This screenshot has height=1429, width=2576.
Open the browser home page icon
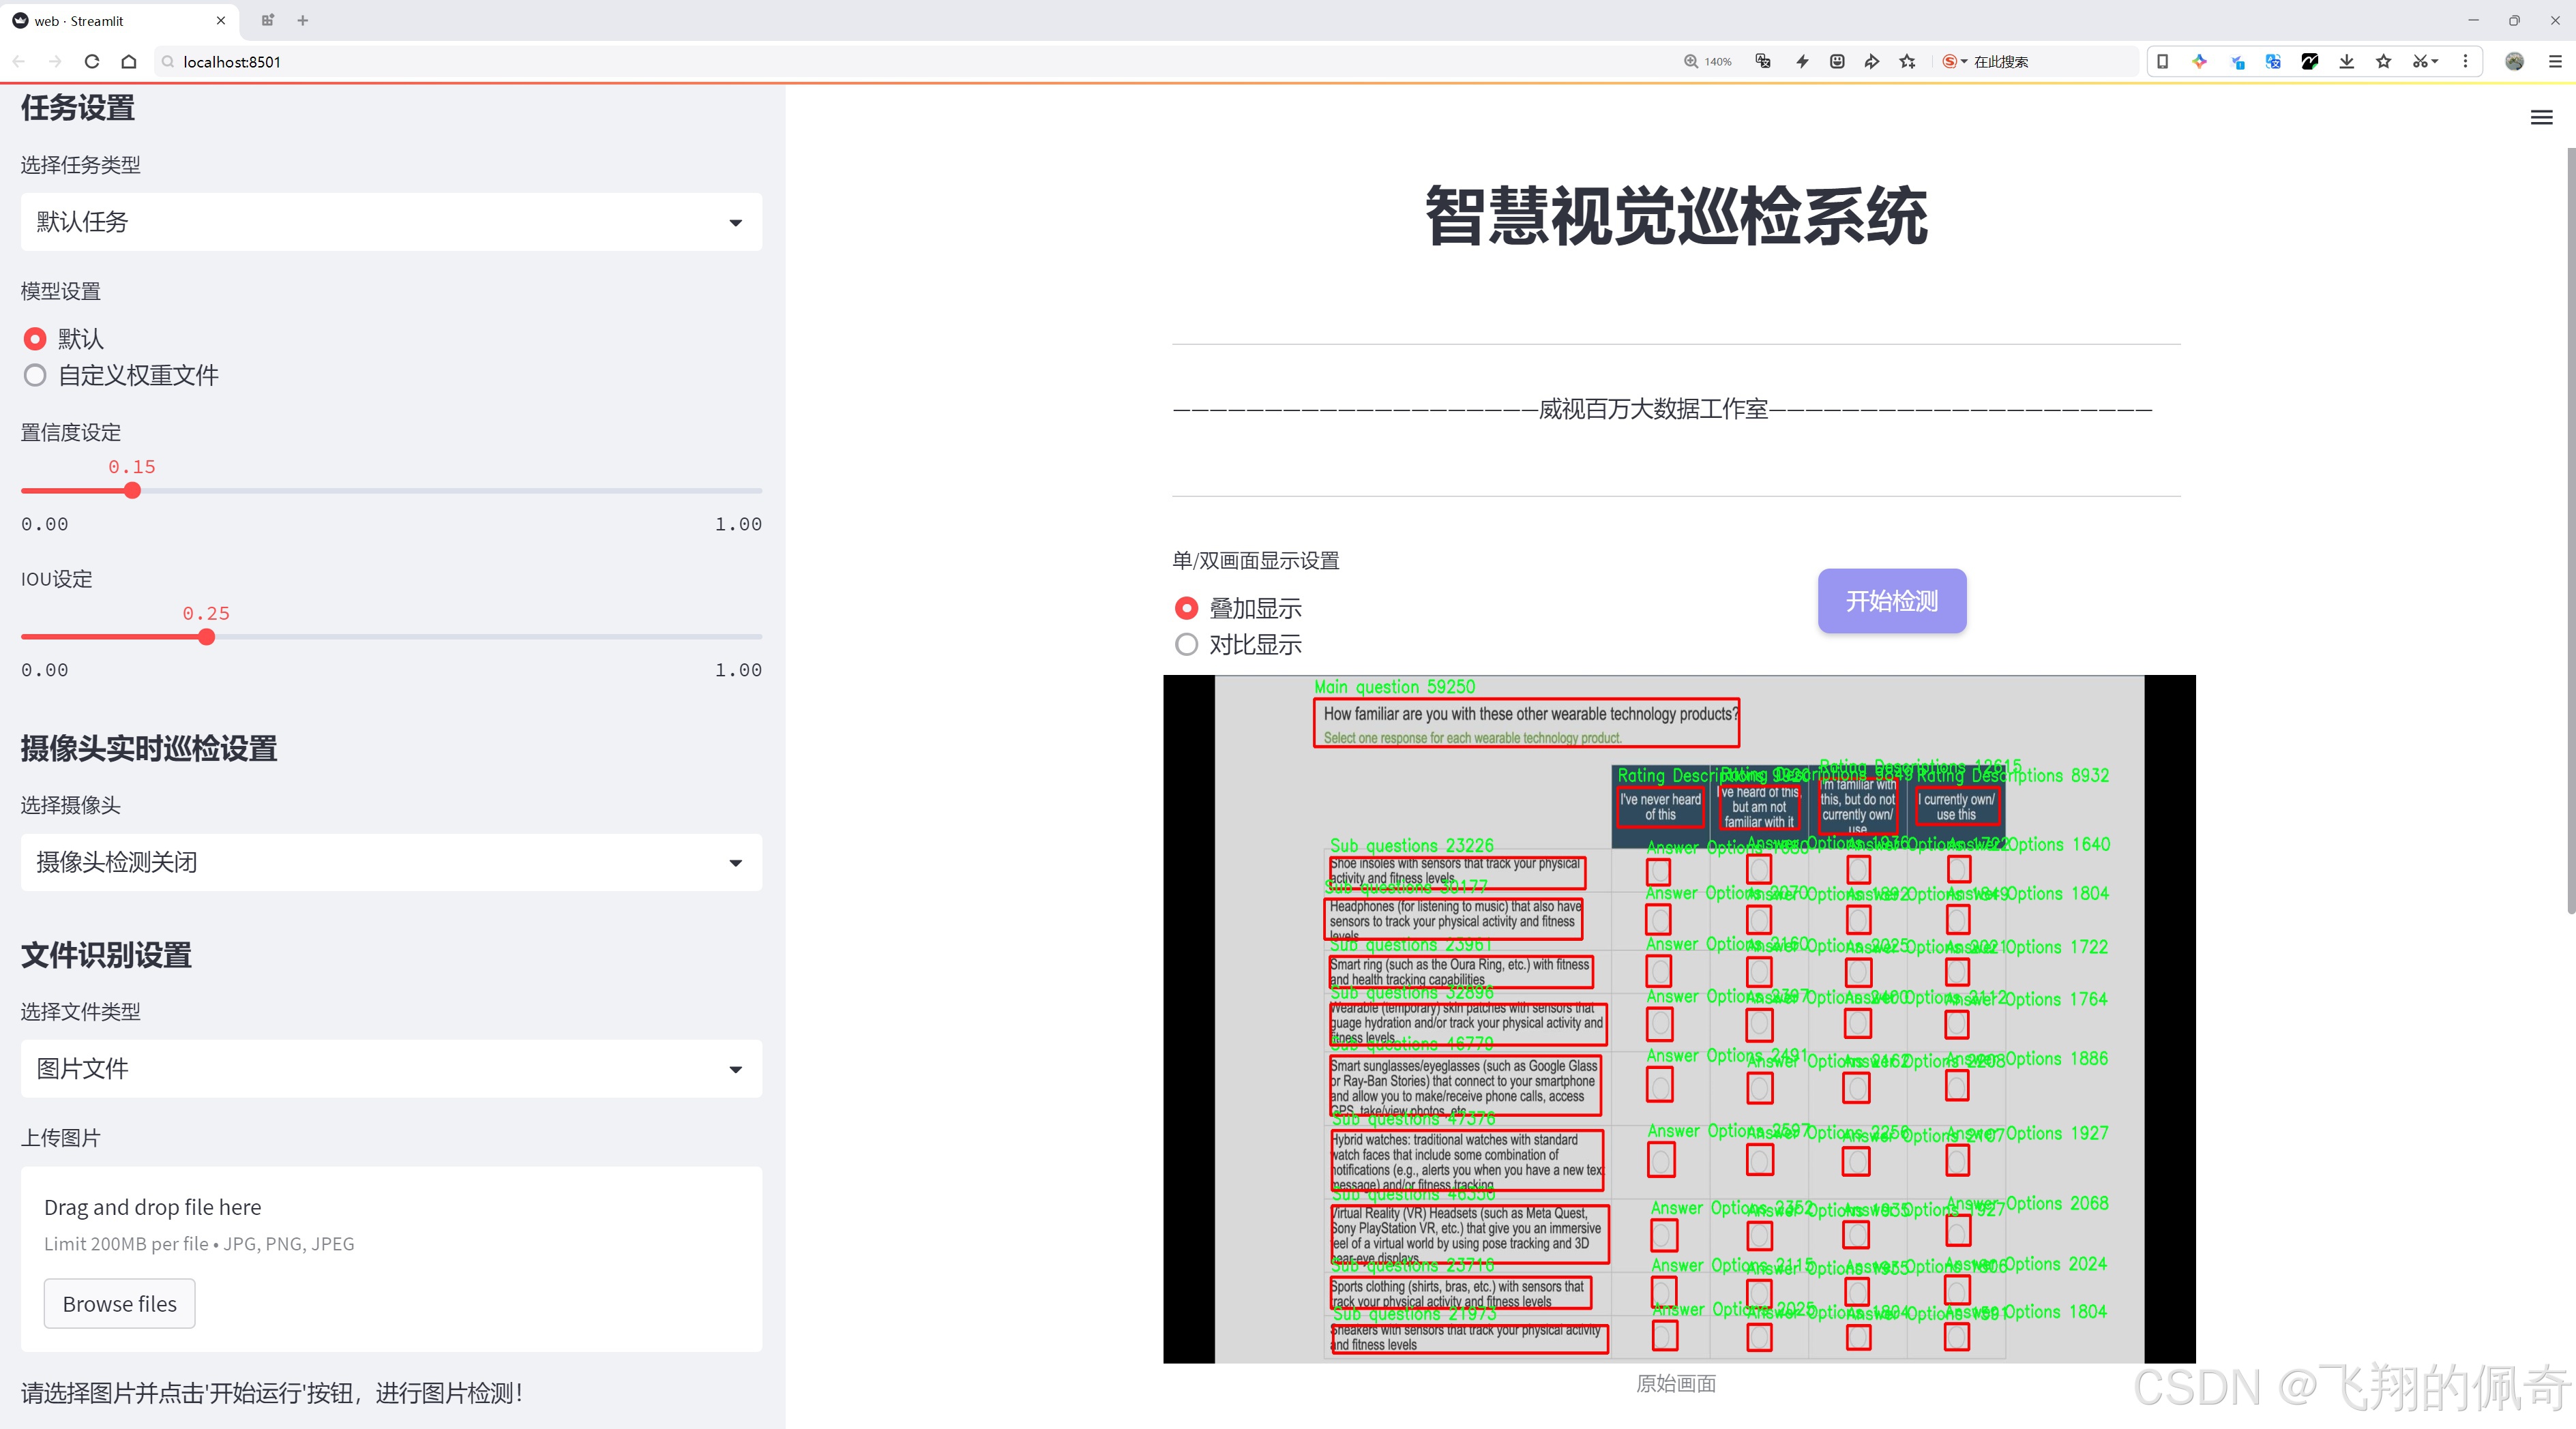pyautogui.click(x=129, y=61)
